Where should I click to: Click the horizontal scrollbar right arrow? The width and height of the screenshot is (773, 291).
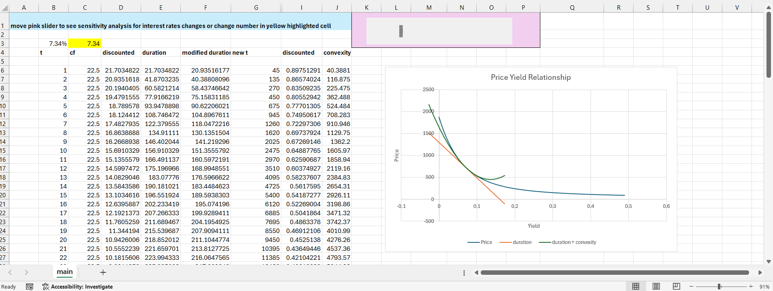[x=760, y=273]
